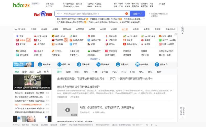The height and width of the screenshot is (127, 206).
Task: Open 安居客房产 house icon
Action: pyautogui.click(x=89, y=51)
